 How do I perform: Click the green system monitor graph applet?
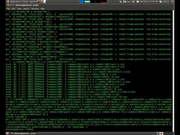click(87, 1)
